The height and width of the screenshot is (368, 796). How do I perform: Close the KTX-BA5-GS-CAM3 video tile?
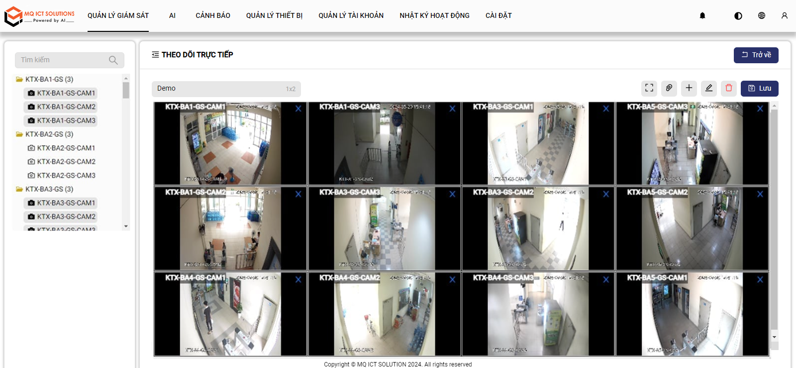[x=760, y=109]
